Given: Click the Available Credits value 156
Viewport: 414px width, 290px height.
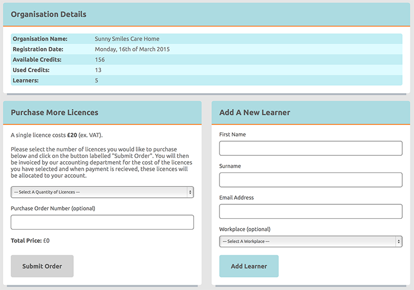Looking at the screenshot, I should point(100,60).
